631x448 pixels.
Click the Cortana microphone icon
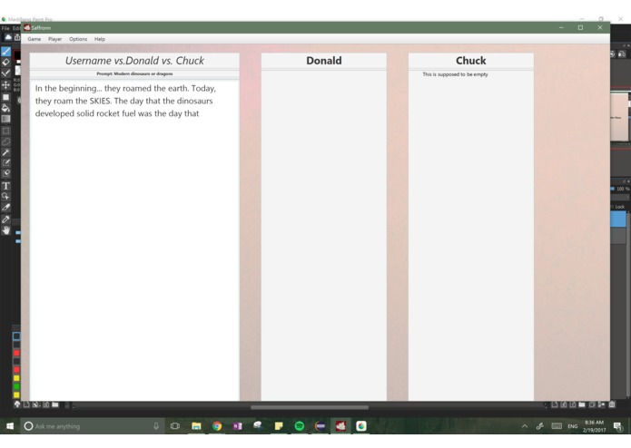pos(156,426)
